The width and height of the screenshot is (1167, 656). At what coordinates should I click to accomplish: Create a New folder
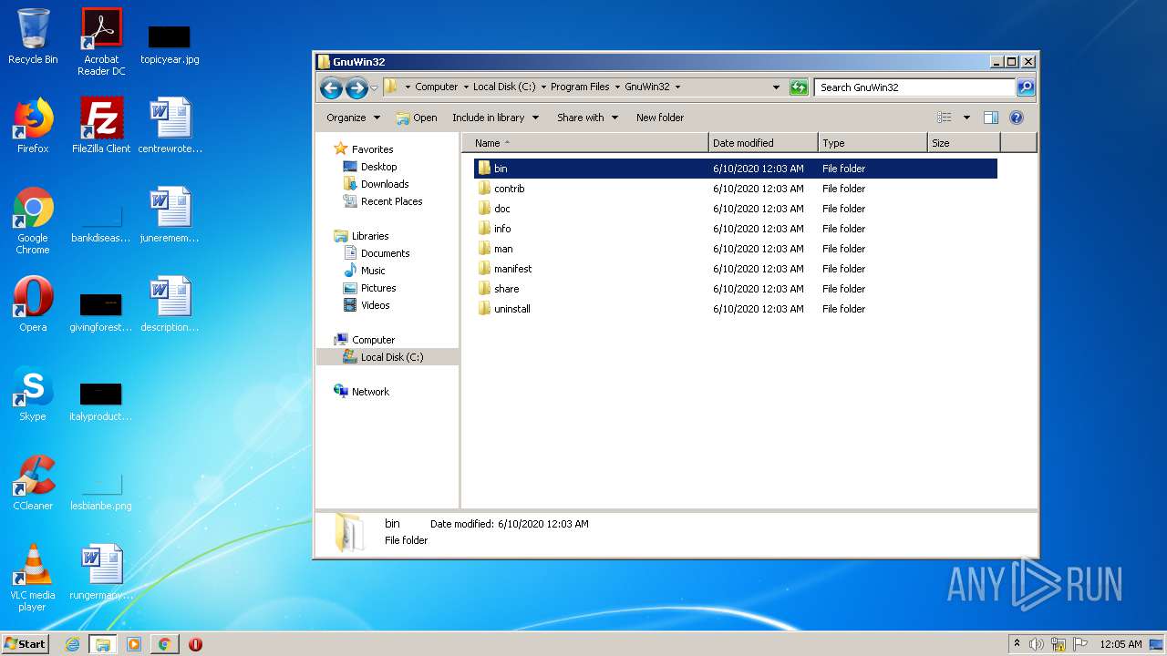point(660,118)
